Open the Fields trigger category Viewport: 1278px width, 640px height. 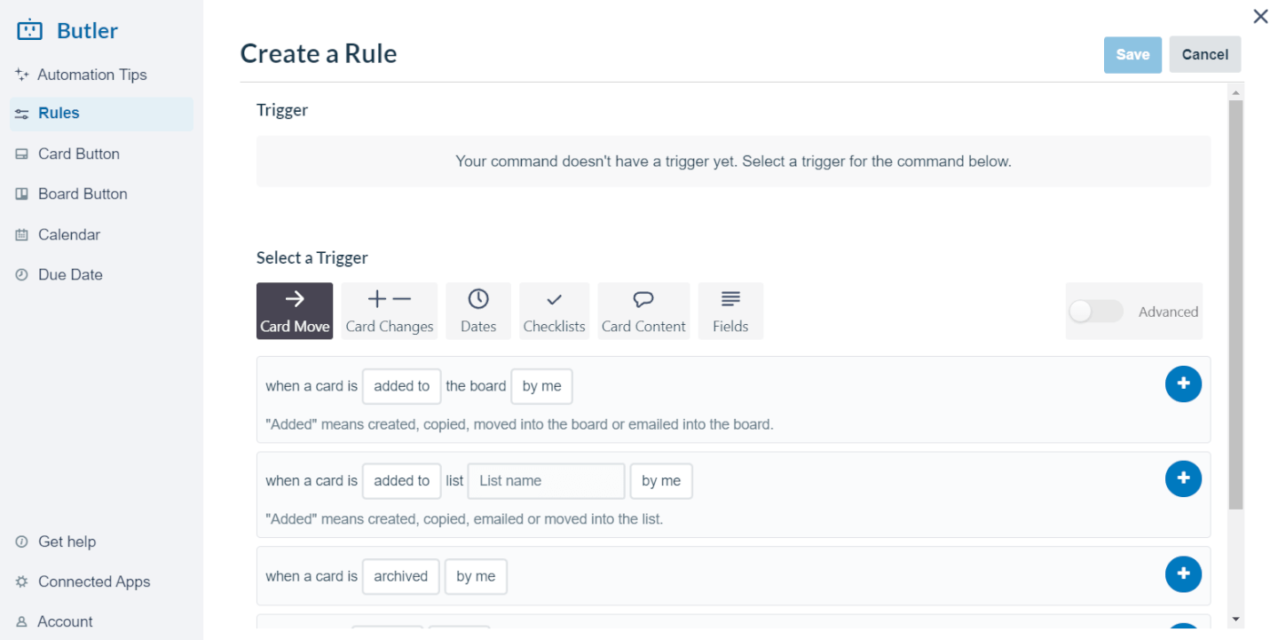tap(730, 311)
